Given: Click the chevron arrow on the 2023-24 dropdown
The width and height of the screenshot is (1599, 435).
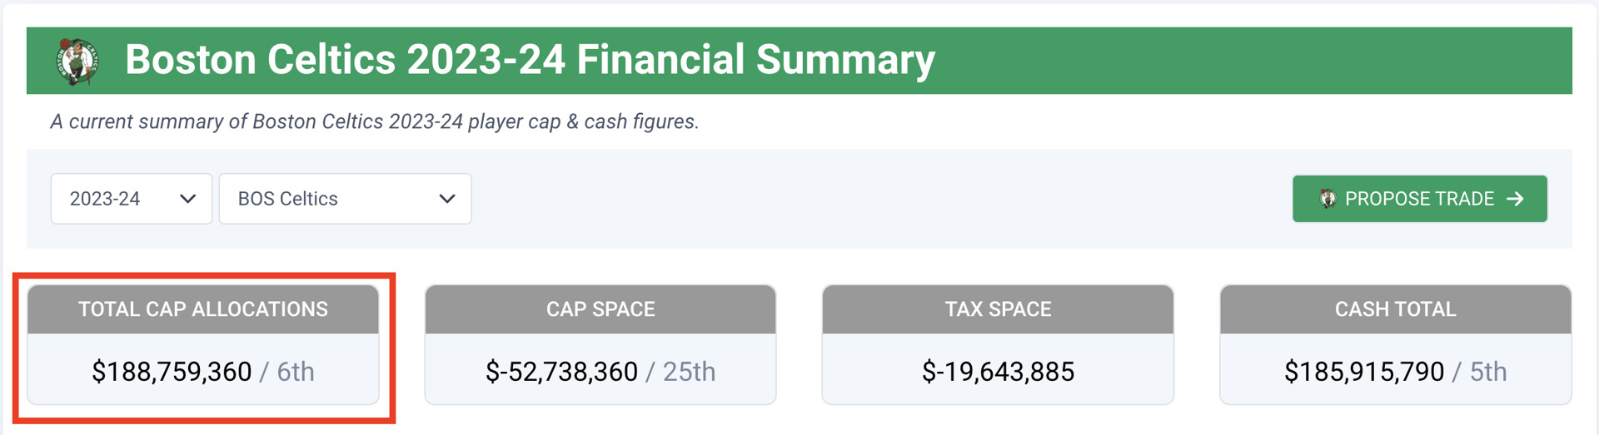Looking at the screenshot, I should (x=187, y=199).
